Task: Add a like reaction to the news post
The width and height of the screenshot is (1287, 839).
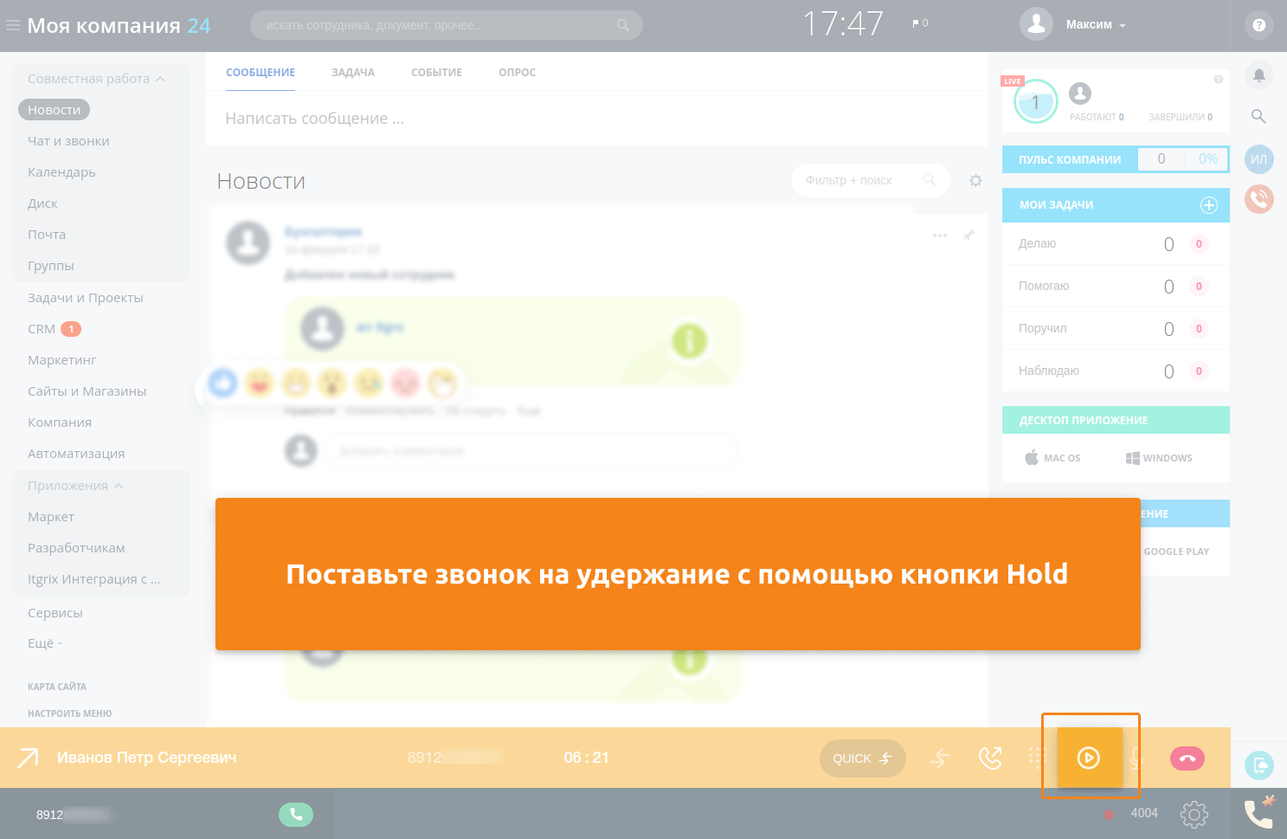Action: pyautogui.click(x=222, y=383)
